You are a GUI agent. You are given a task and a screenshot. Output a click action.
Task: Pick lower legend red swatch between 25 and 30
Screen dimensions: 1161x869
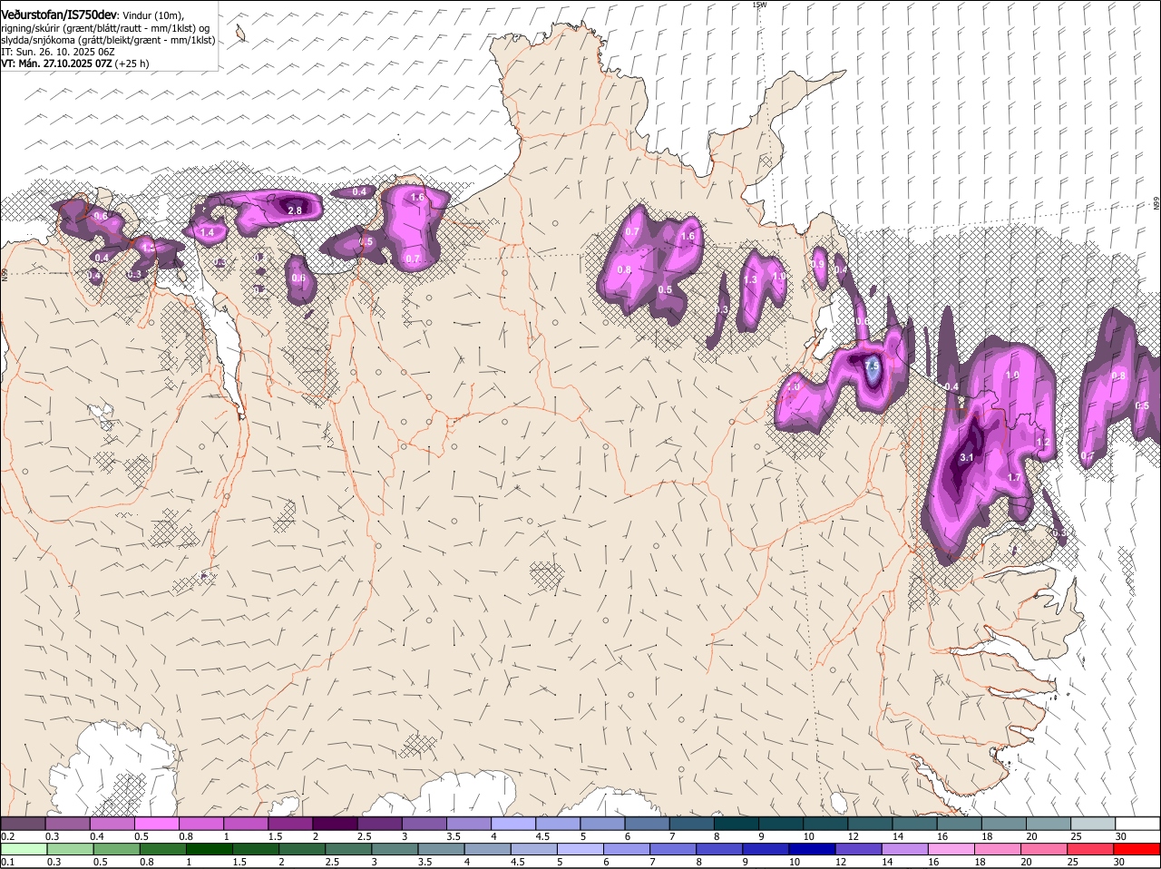[x=1092, y=849]
